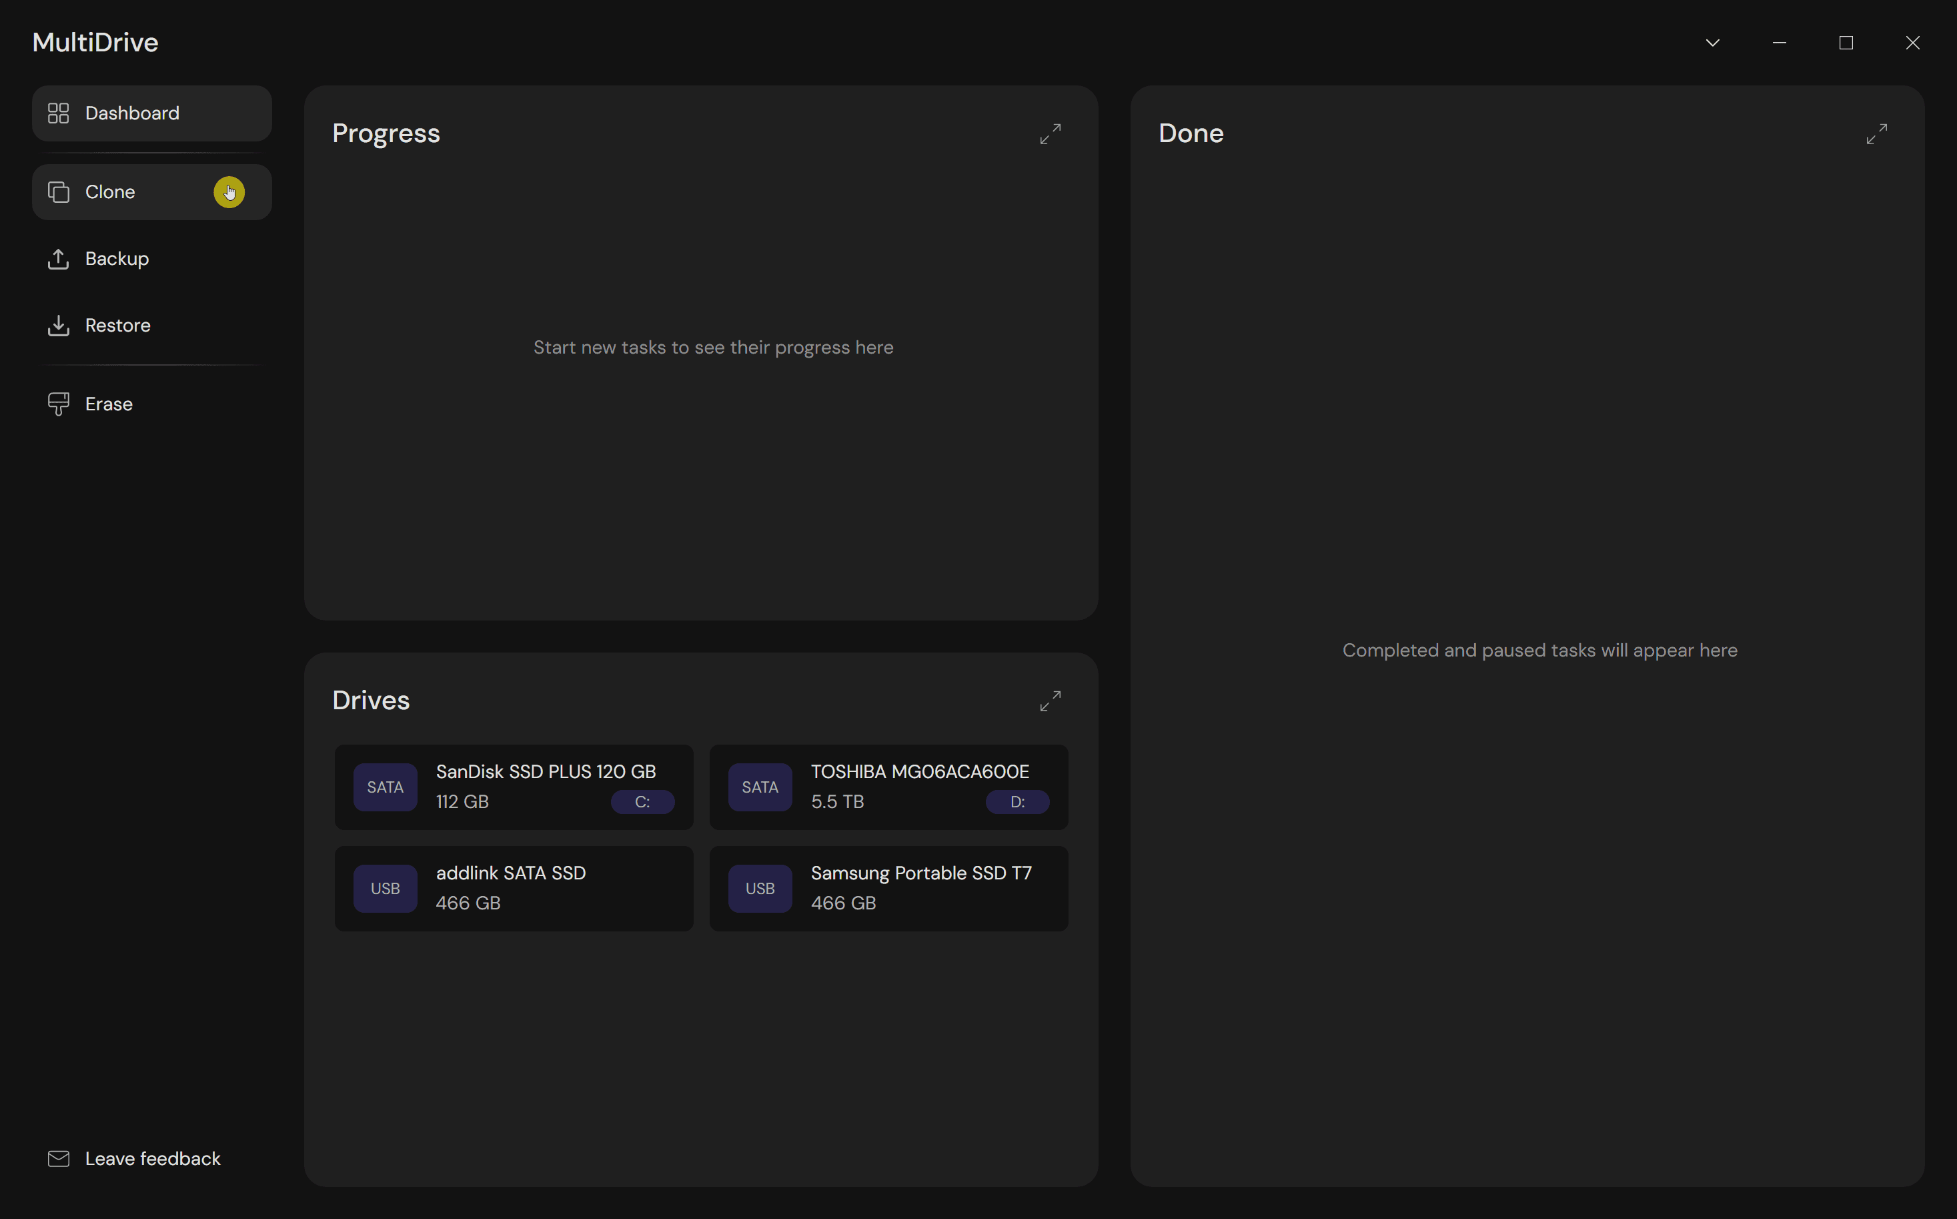Select the Dashboard grid icon
Image resolution: width=1957 pixels, height=1219 pixels.
pos(57,113)
